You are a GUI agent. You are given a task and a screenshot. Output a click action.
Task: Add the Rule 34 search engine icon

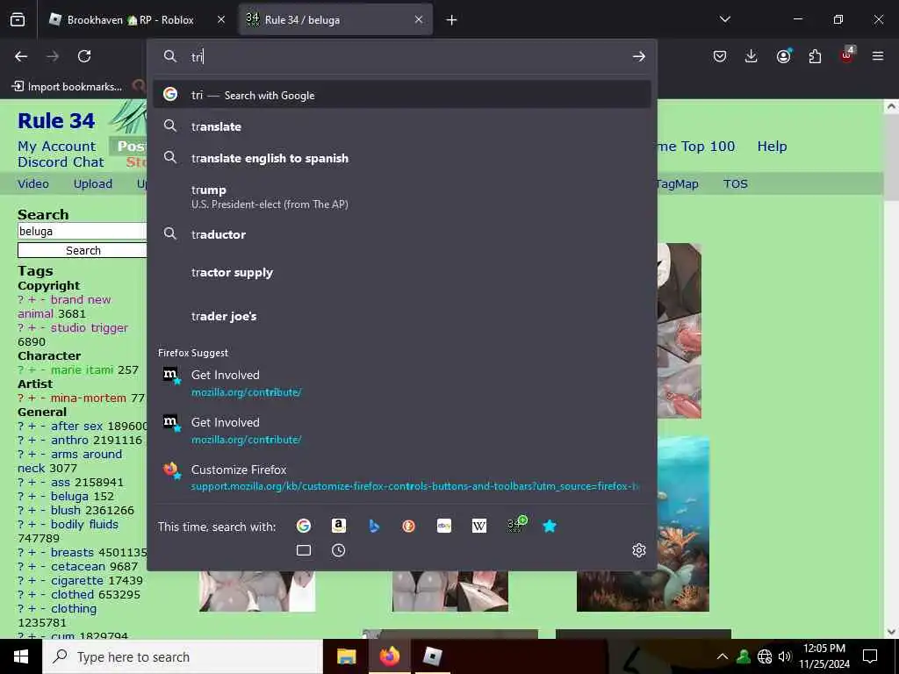pos(515,525)
